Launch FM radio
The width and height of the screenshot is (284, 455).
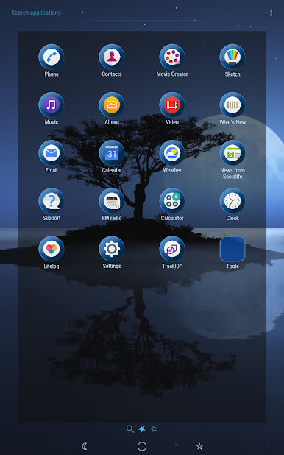coord(112,201)
